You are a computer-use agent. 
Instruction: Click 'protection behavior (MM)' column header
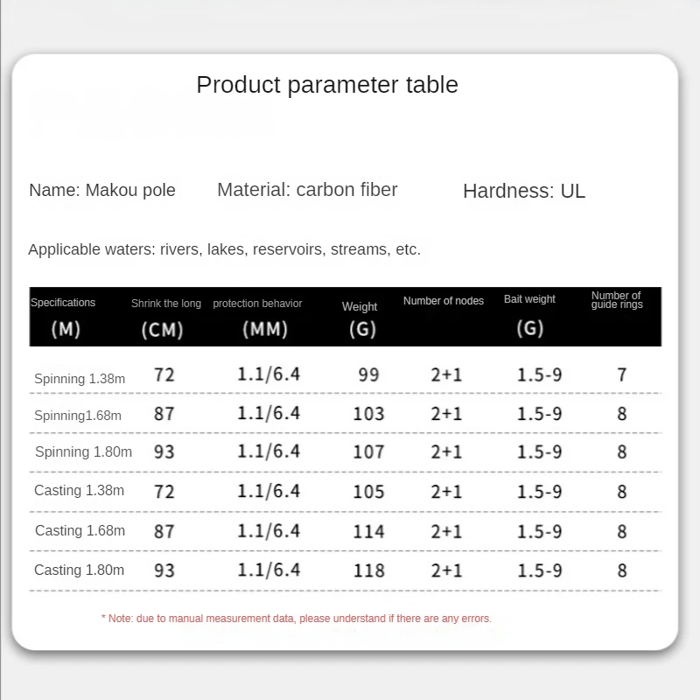[x=257, y=318]
